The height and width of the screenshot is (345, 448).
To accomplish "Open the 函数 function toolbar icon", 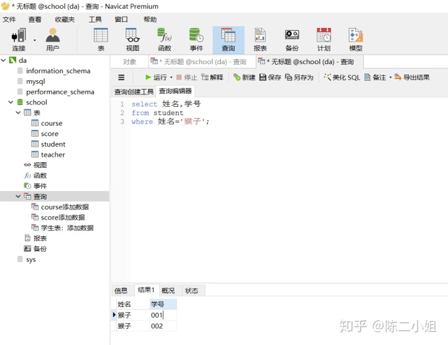I will [164, 40].
